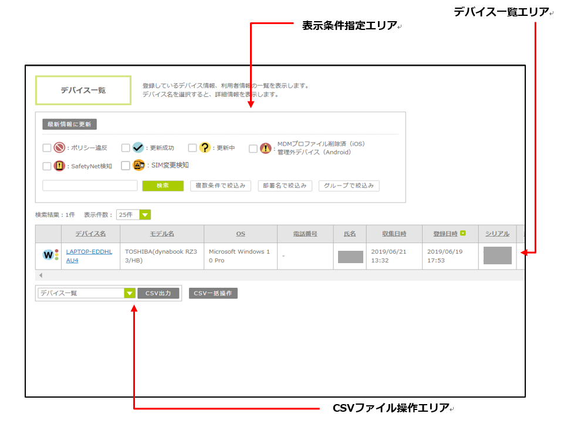Click the yellow question mark updating icon
The height and width of the screenshot is (427, 581).
coord(205,148)
